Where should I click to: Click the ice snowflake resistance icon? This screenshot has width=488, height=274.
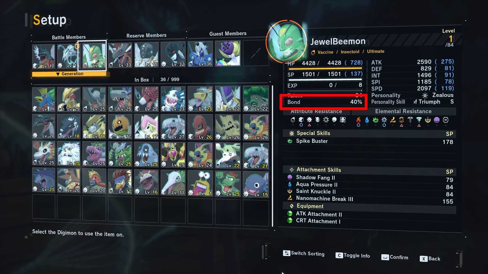click(x=384, y=120)
